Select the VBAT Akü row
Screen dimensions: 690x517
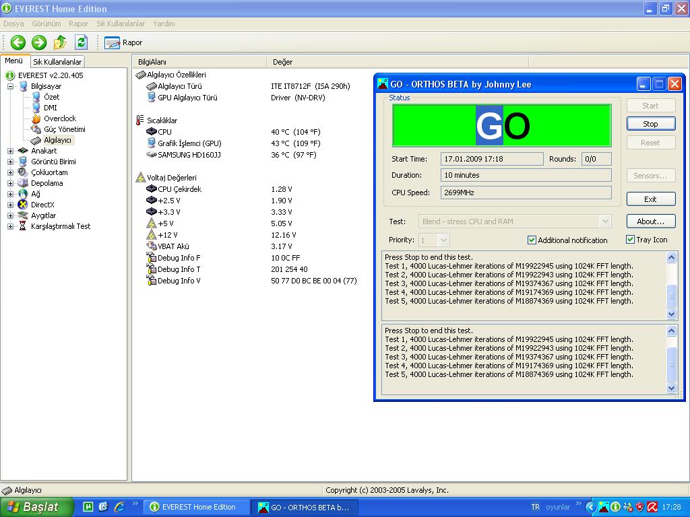pyautogui.click(x=220, y=246)
